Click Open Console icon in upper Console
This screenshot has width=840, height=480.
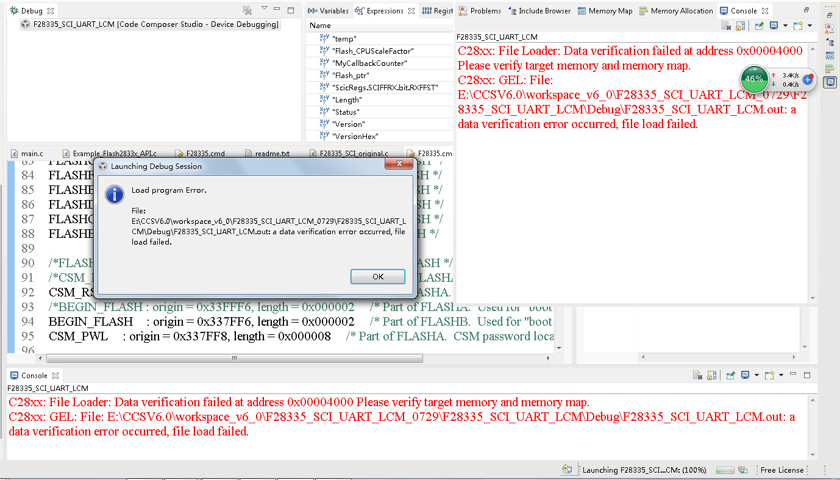[798, 26]
